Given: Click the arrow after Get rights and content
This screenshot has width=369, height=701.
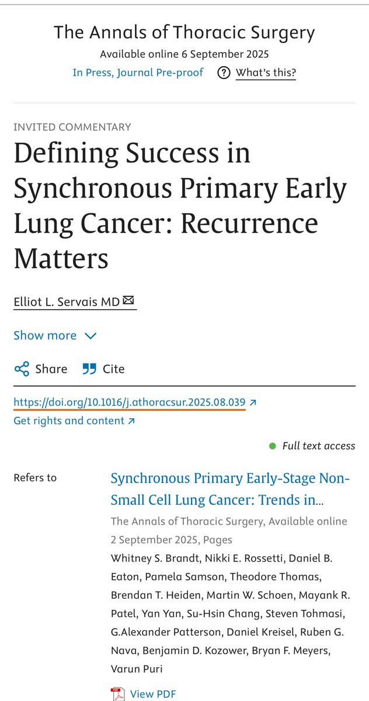Looking at the screenshot, I should click(131, 421).
